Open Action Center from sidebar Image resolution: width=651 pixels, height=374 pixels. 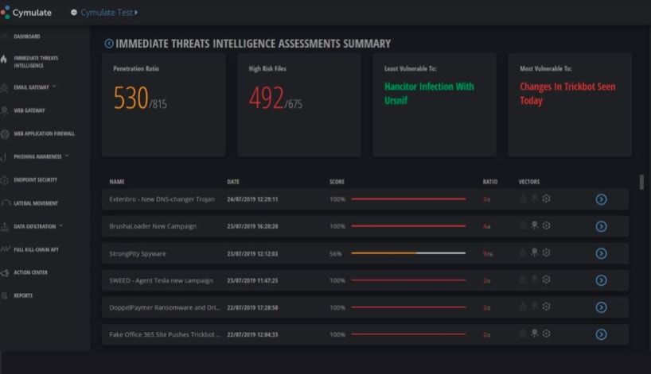click(30, 272)
